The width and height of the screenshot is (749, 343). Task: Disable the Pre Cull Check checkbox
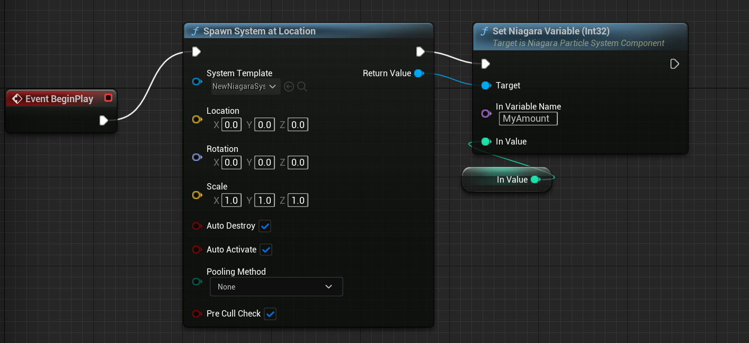pyautogui.click(x=270, y=314)
